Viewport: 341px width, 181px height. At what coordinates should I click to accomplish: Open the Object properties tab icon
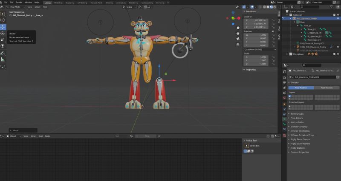(x=284, y=104)
